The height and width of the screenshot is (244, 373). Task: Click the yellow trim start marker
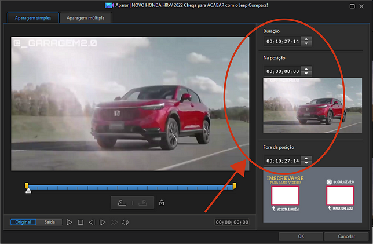[x=27, y=185]
